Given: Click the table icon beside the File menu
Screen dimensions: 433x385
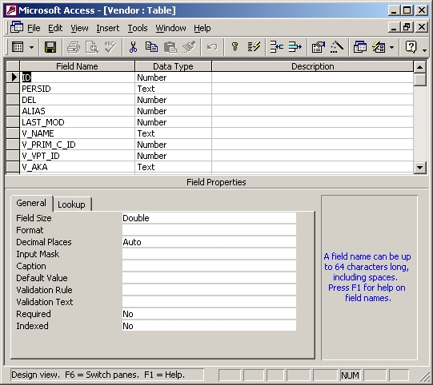Looking at the screenshot, I should pyautogui.click(x=17, y=28).
